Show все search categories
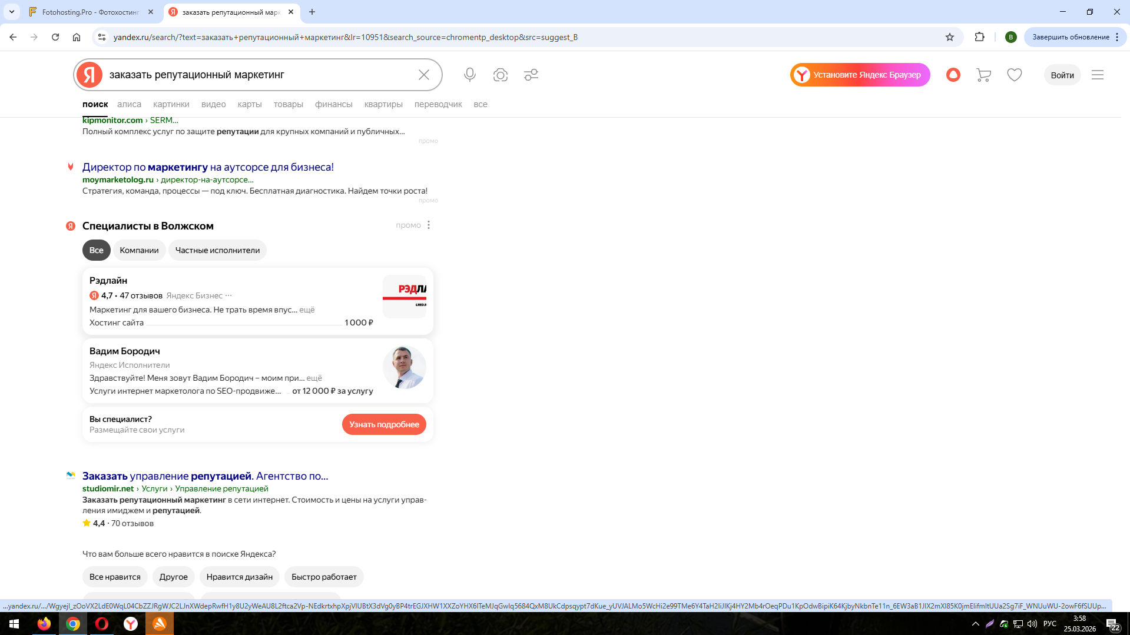The width and height of the screenshot is (1130, 635). [x=481, y=104]
